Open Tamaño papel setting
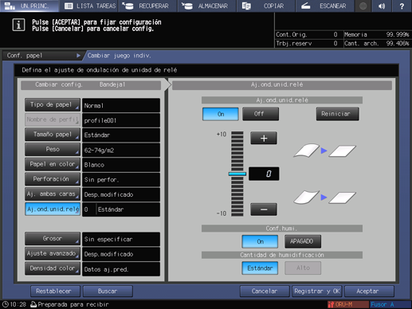The height and width of the screenshot is (309, 412). 53,135
